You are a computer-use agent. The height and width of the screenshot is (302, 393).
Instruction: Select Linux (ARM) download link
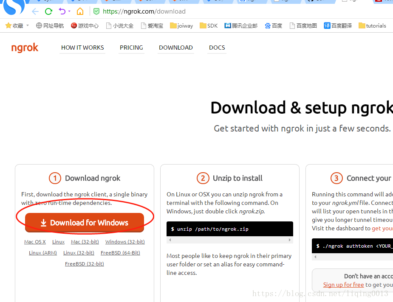pyautogui.click(x=43, y=253)
